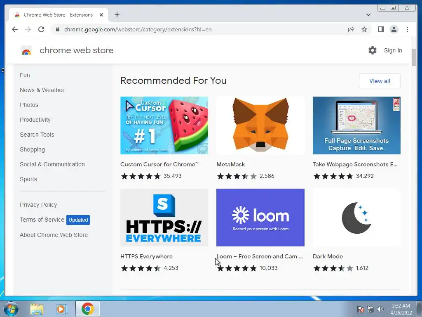422x317 pixels.
Task: Open the side panel icon
Action: click(380, 29)
